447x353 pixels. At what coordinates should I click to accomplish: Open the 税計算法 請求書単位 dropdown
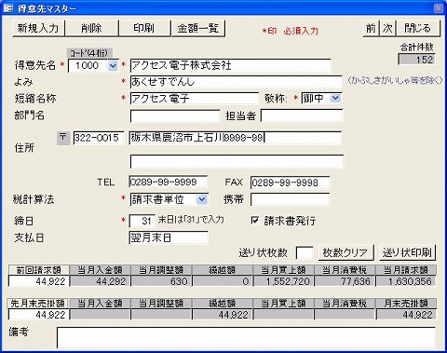(202, 199)
